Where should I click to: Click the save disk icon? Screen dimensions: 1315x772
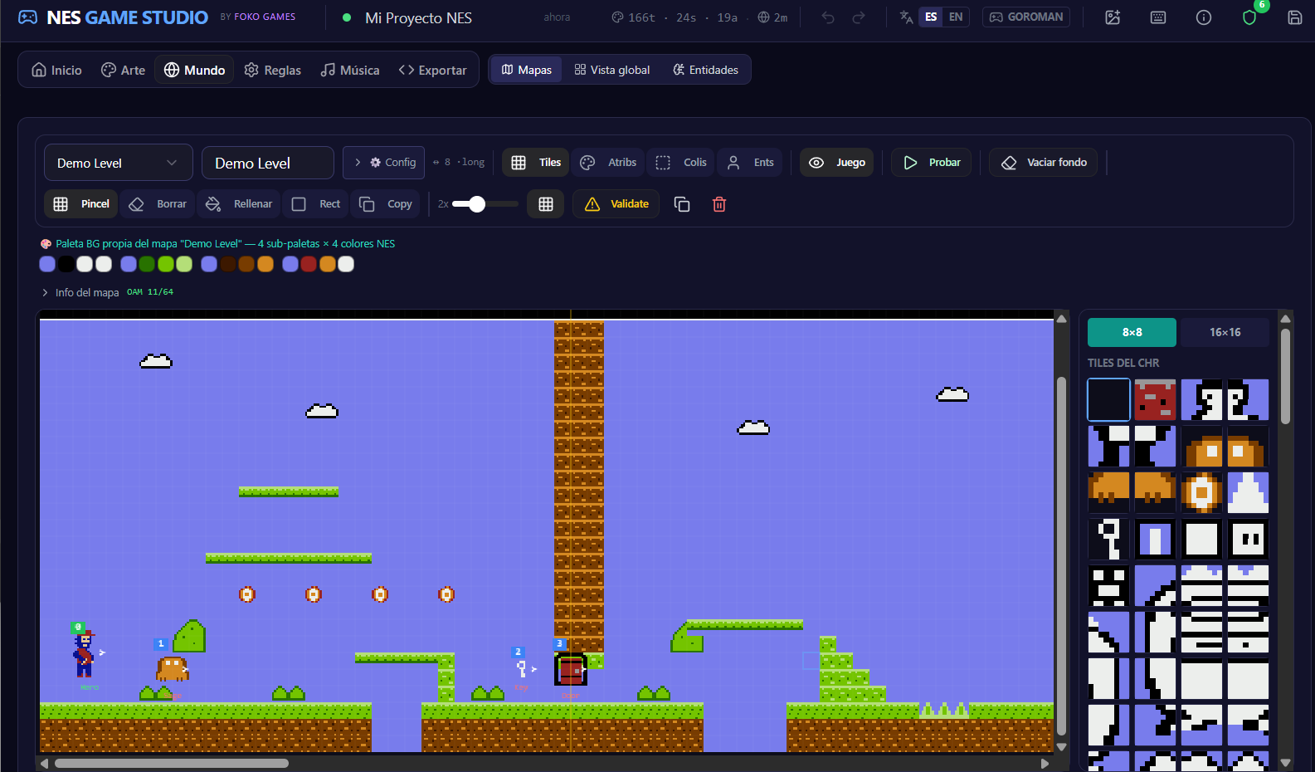1294,17
